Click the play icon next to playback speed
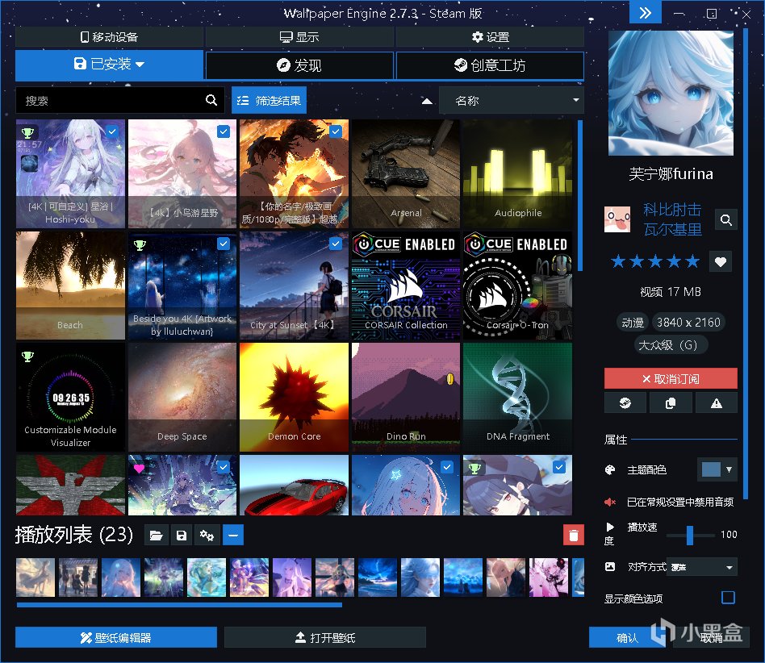 pos(610,527)
